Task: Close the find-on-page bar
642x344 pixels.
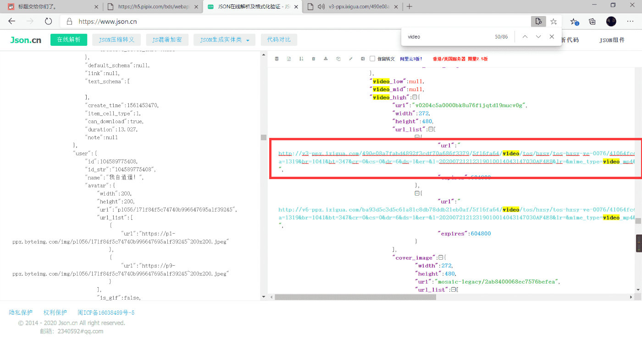Action: tap(552, 37)
